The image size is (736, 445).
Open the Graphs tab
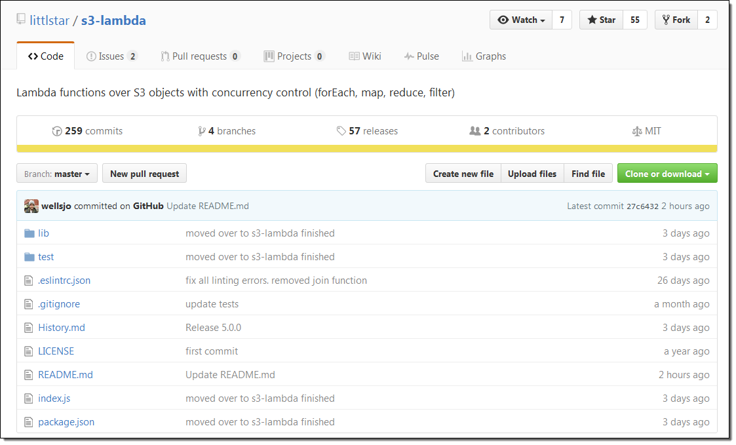484,56
